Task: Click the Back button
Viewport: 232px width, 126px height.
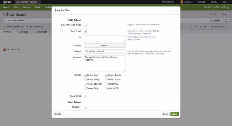Action: [165, 114]
